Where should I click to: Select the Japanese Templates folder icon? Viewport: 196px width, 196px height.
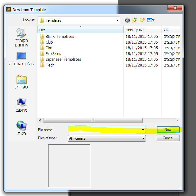42,59
